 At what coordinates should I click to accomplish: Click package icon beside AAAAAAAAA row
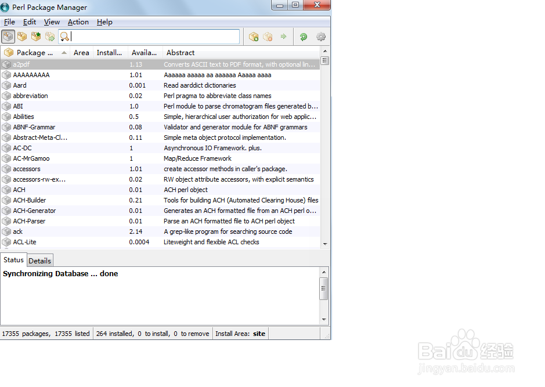click(x=6, y=75)
